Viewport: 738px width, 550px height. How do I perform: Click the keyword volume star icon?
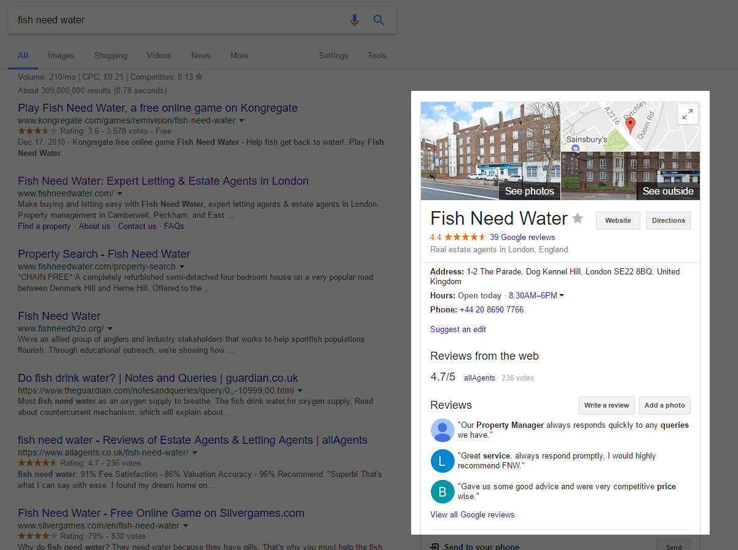click(x=199, y=77)
